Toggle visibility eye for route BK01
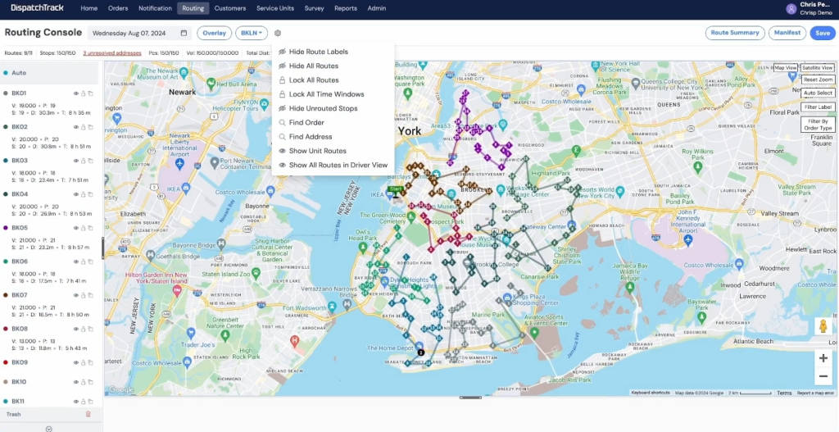839x432 pixels. pyautogui.click(x=76, y=93)
